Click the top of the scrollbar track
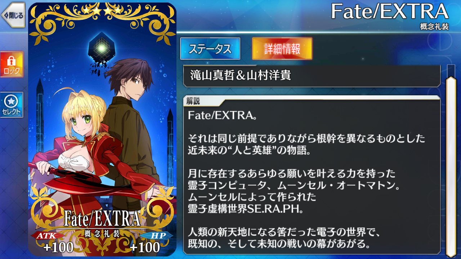The width and height of the screenshot is (461, 259). click(x=451, y=69)
